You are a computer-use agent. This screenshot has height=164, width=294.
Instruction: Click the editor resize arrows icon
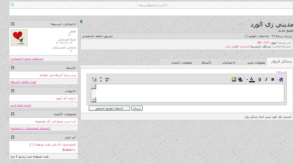pos(101,79)
